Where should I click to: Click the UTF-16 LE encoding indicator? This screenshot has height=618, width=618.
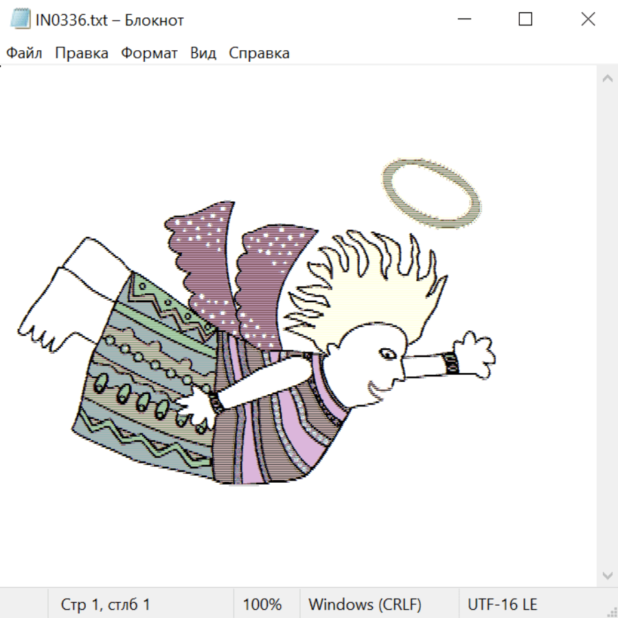pos(502,604)
